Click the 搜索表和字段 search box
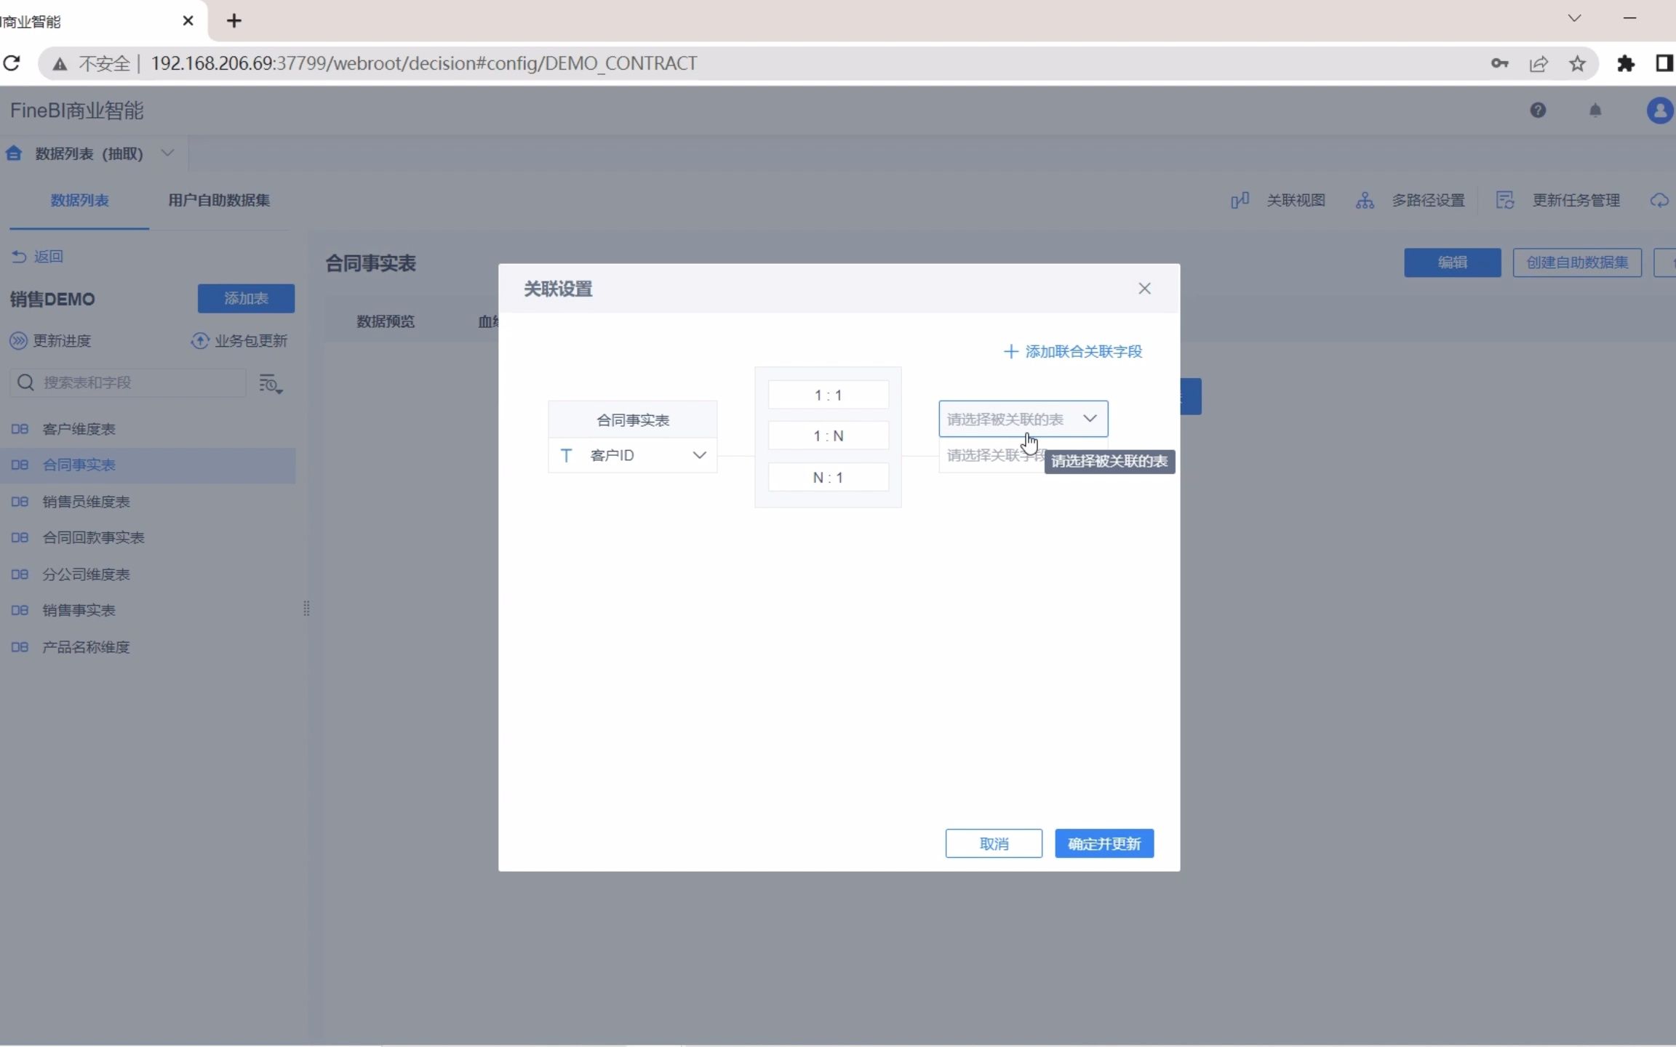The width and height of the screenshot is (1676, 1047). point(128,382)
